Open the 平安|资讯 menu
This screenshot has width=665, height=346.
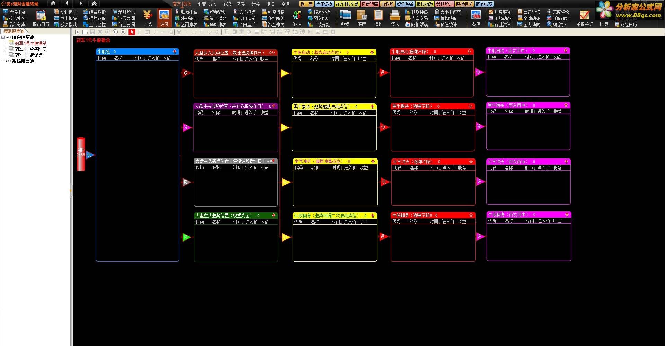tap(207, 4)
